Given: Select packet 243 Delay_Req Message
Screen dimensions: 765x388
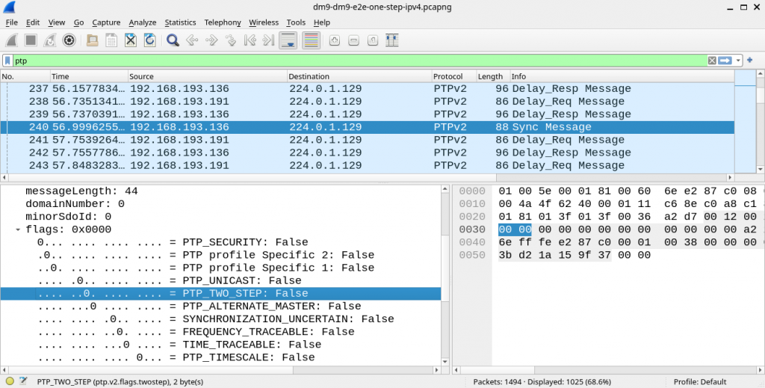Looking at the screenshot, I should click(x=368, y=165).
